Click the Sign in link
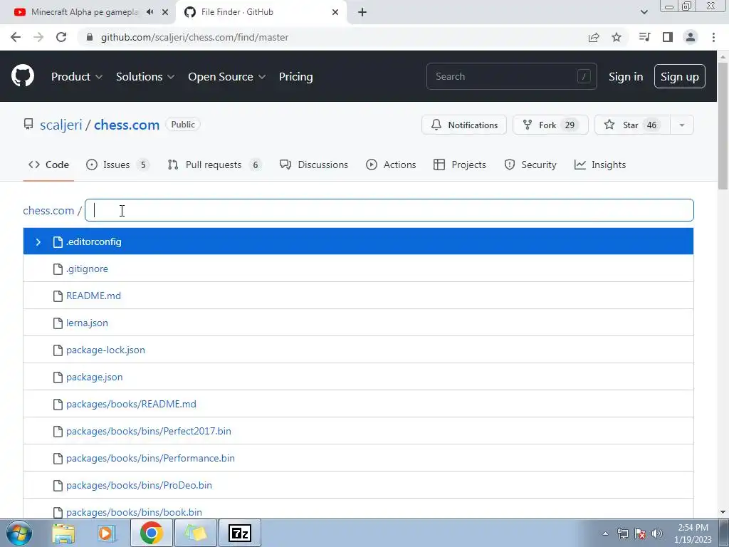Screen dimensions: 729x547 point(626,77)
